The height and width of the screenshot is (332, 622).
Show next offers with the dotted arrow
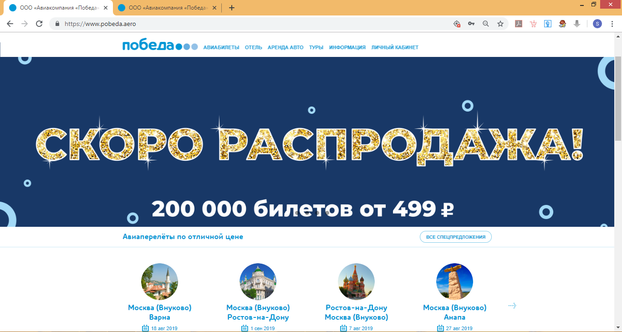(512, 306)
